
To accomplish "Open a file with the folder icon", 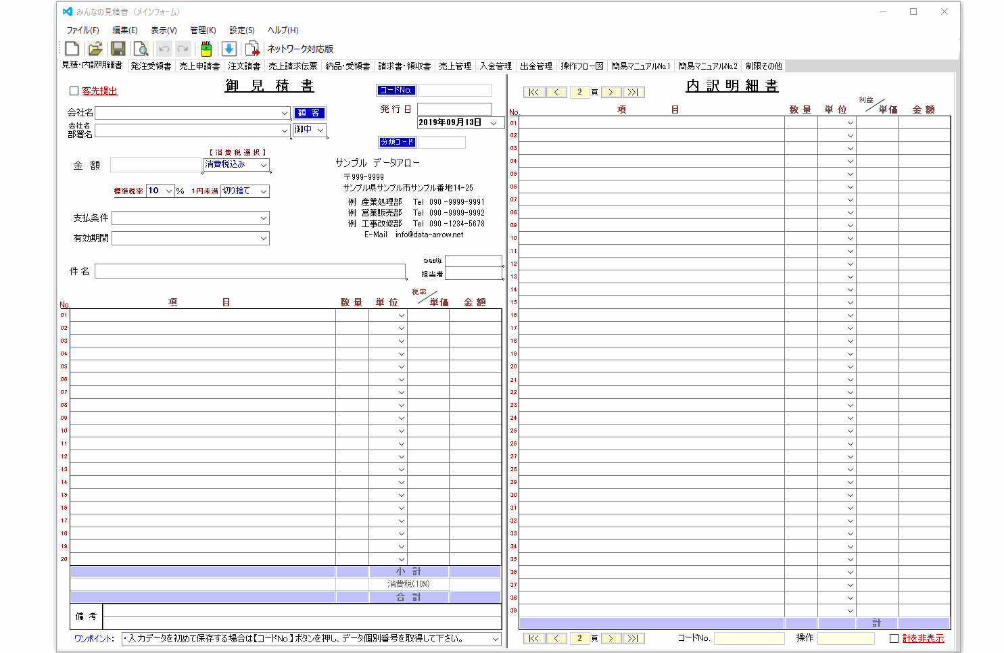I will 95,49.
